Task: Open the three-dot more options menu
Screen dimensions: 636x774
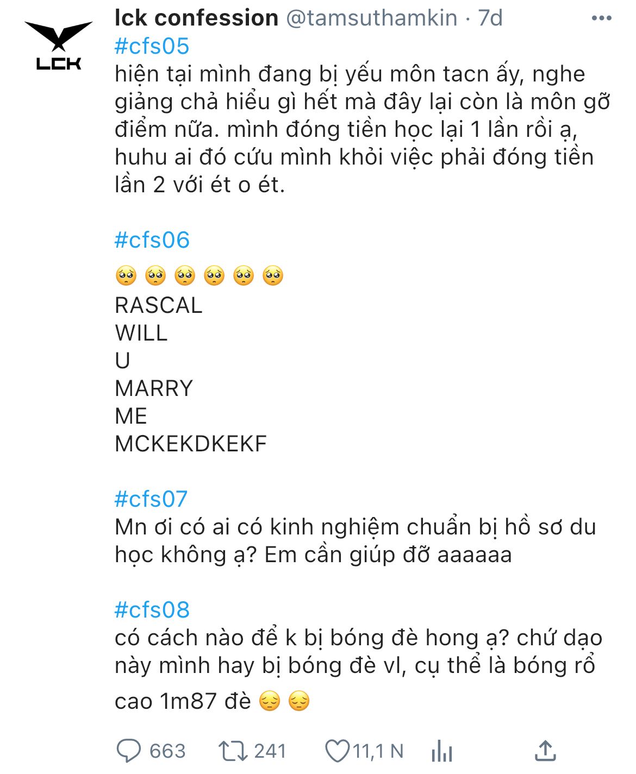Action: [601, 18]
